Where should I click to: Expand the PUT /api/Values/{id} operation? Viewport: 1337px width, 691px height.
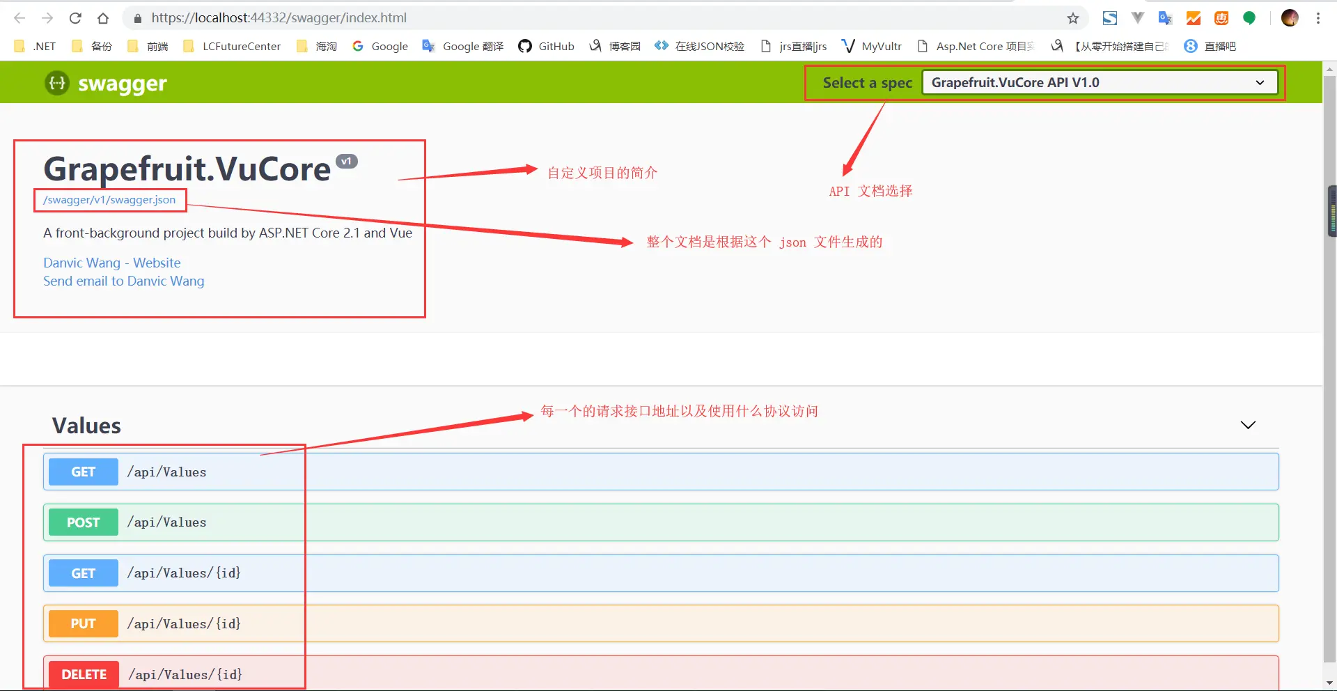coord(661,623)
